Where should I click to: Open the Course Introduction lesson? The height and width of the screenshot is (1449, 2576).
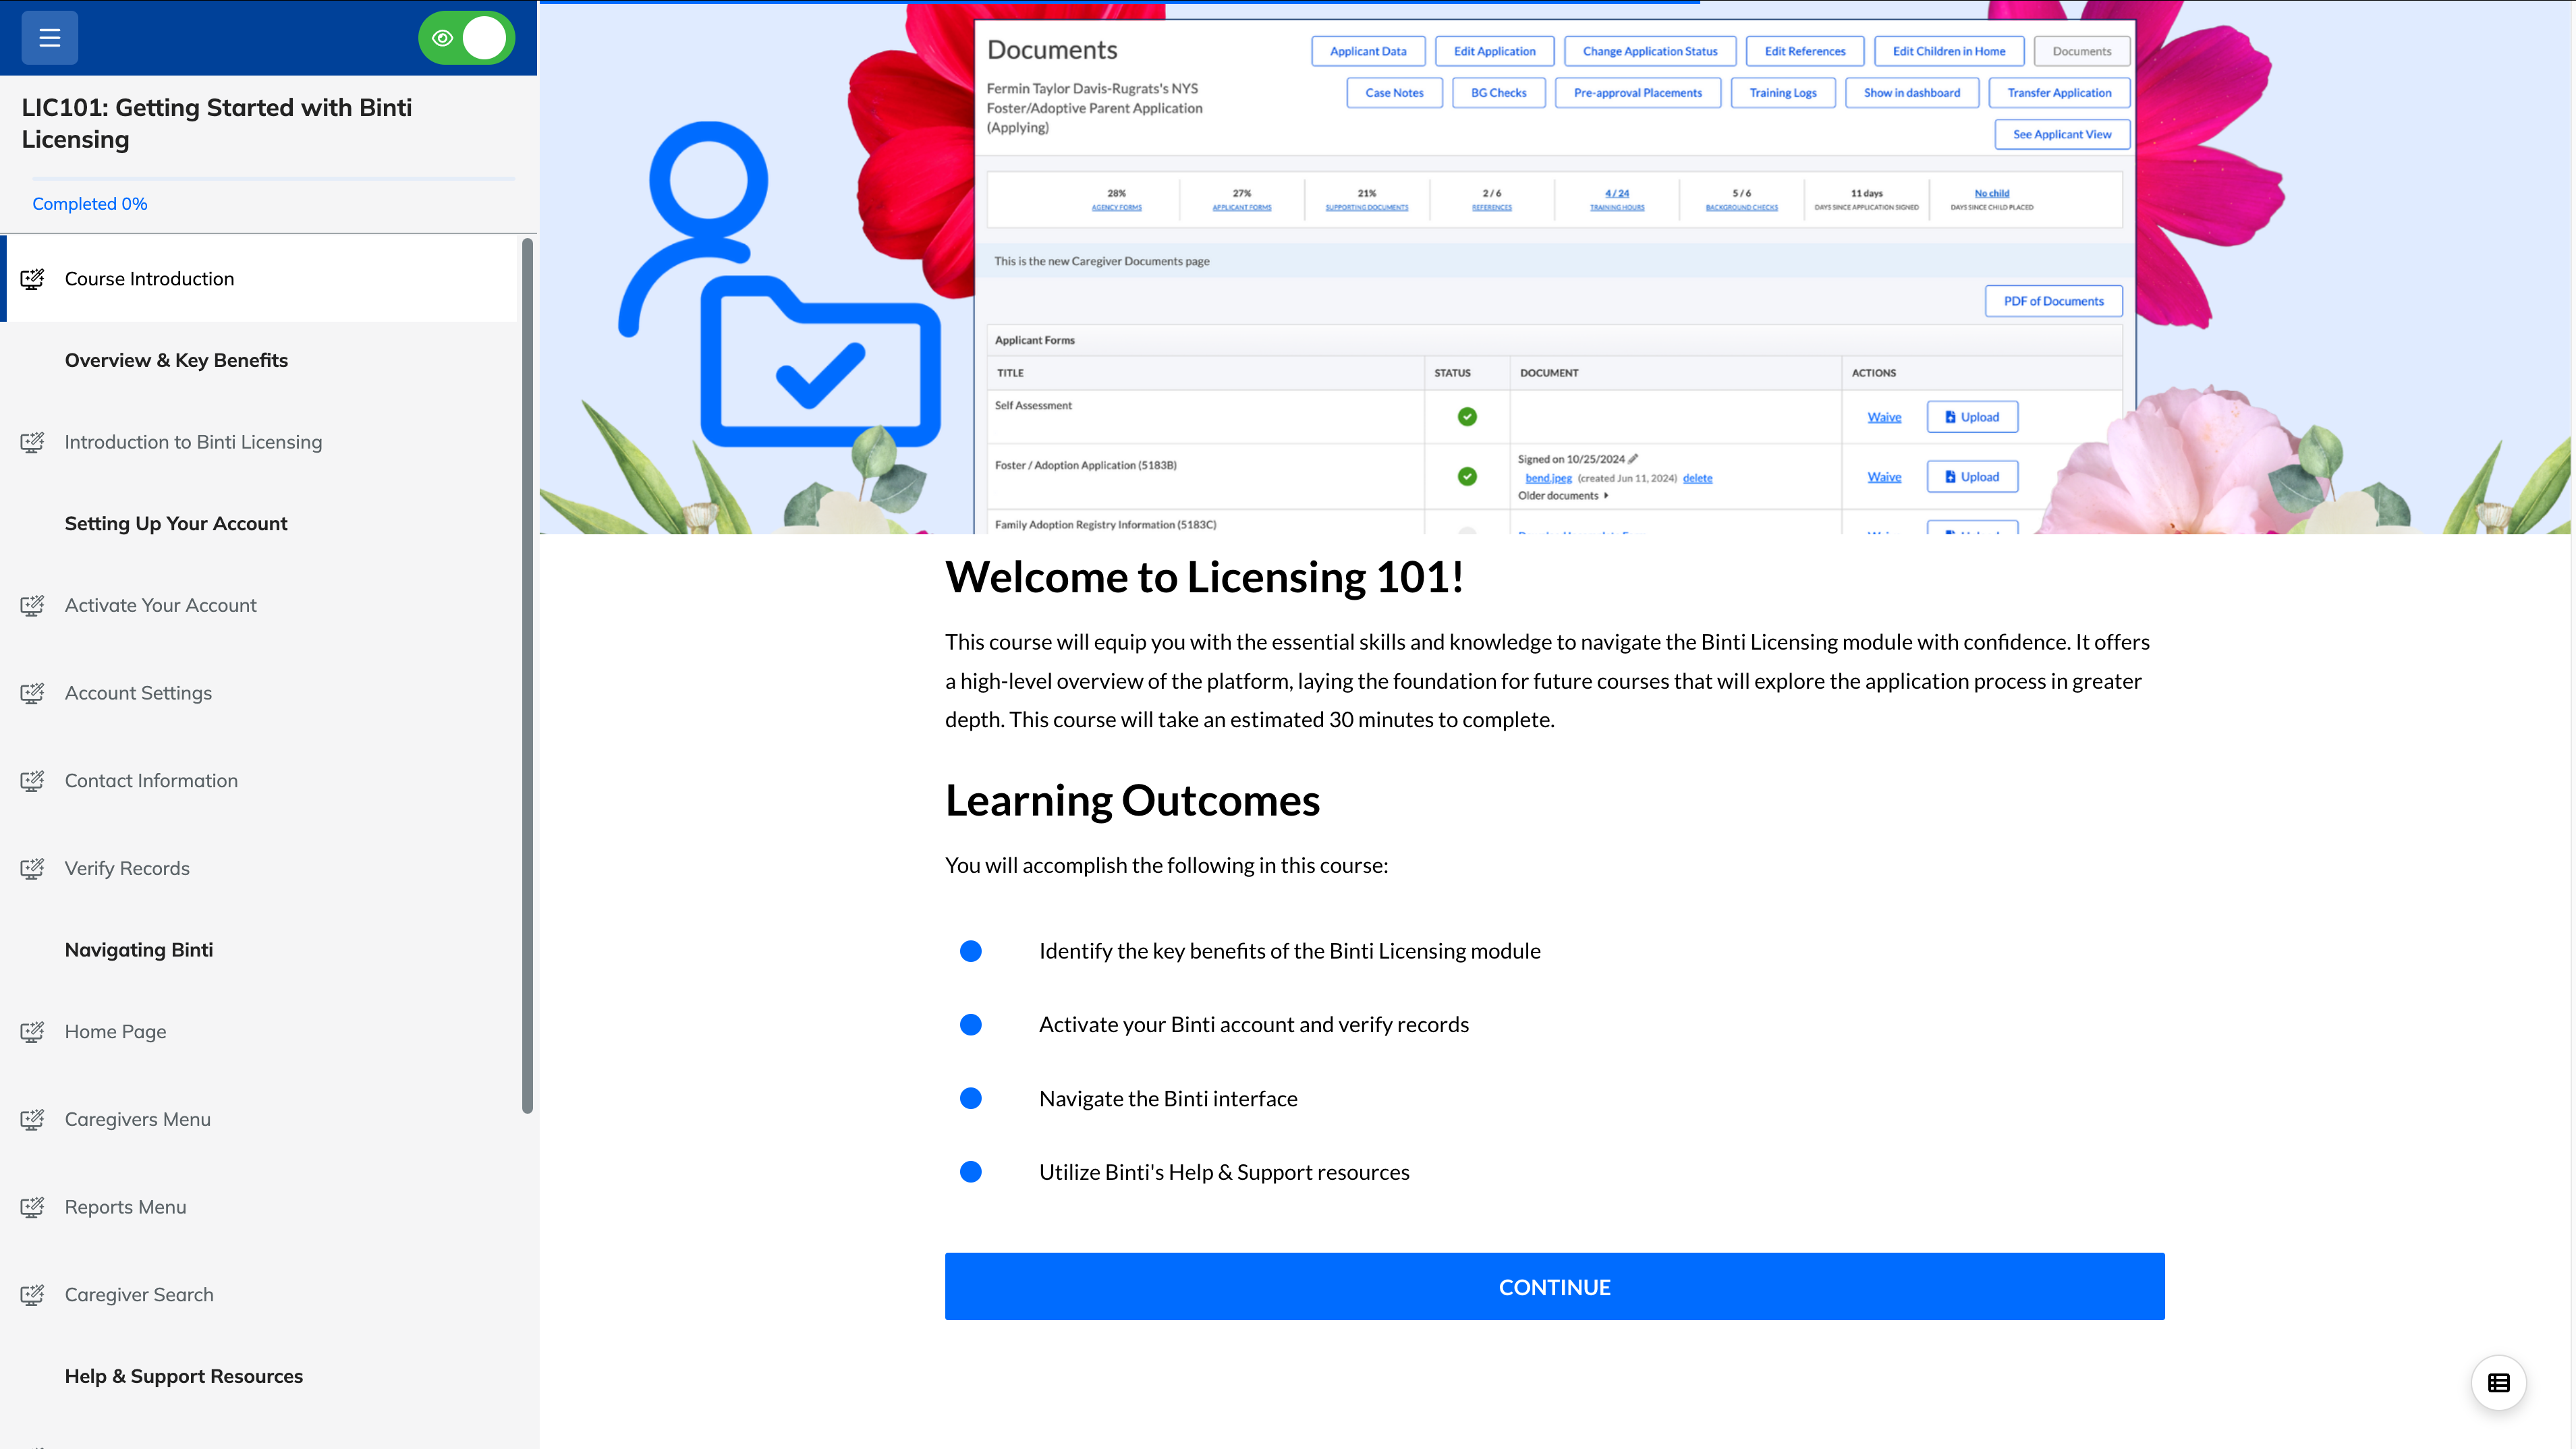(260, 279)
